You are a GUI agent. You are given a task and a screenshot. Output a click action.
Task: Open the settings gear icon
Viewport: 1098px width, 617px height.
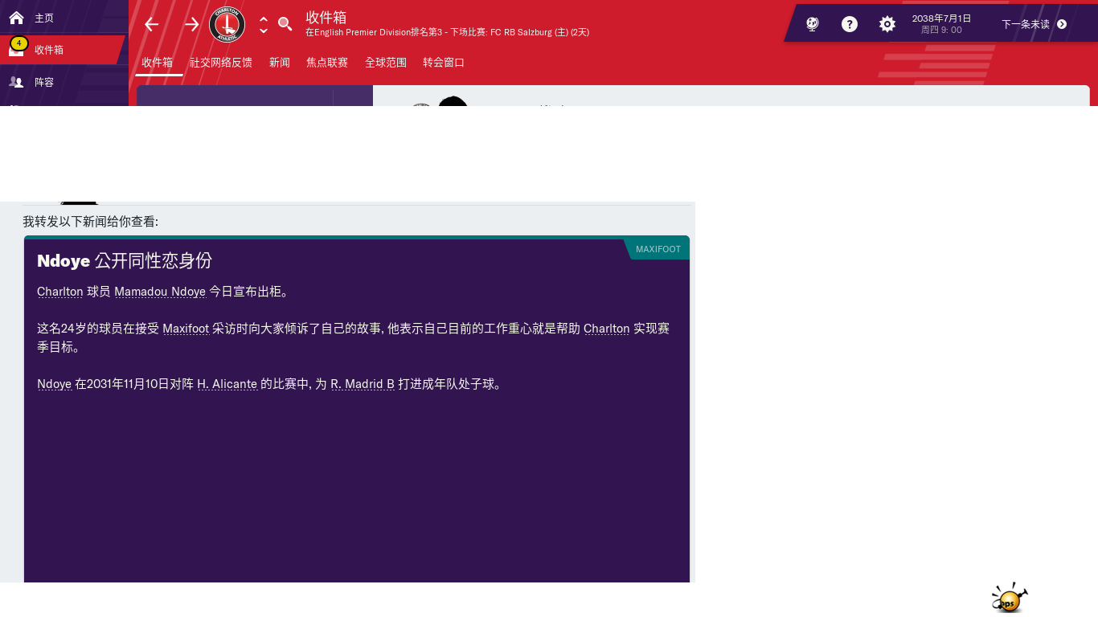click(x=887, y=24)
